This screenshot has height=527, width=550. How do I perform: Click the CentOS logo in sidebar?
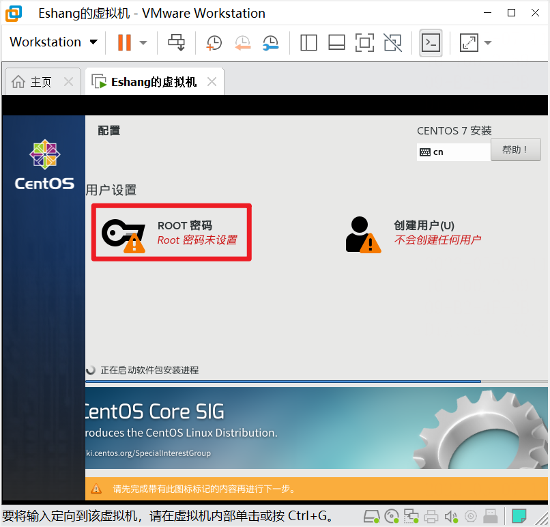tap(44, 165)
